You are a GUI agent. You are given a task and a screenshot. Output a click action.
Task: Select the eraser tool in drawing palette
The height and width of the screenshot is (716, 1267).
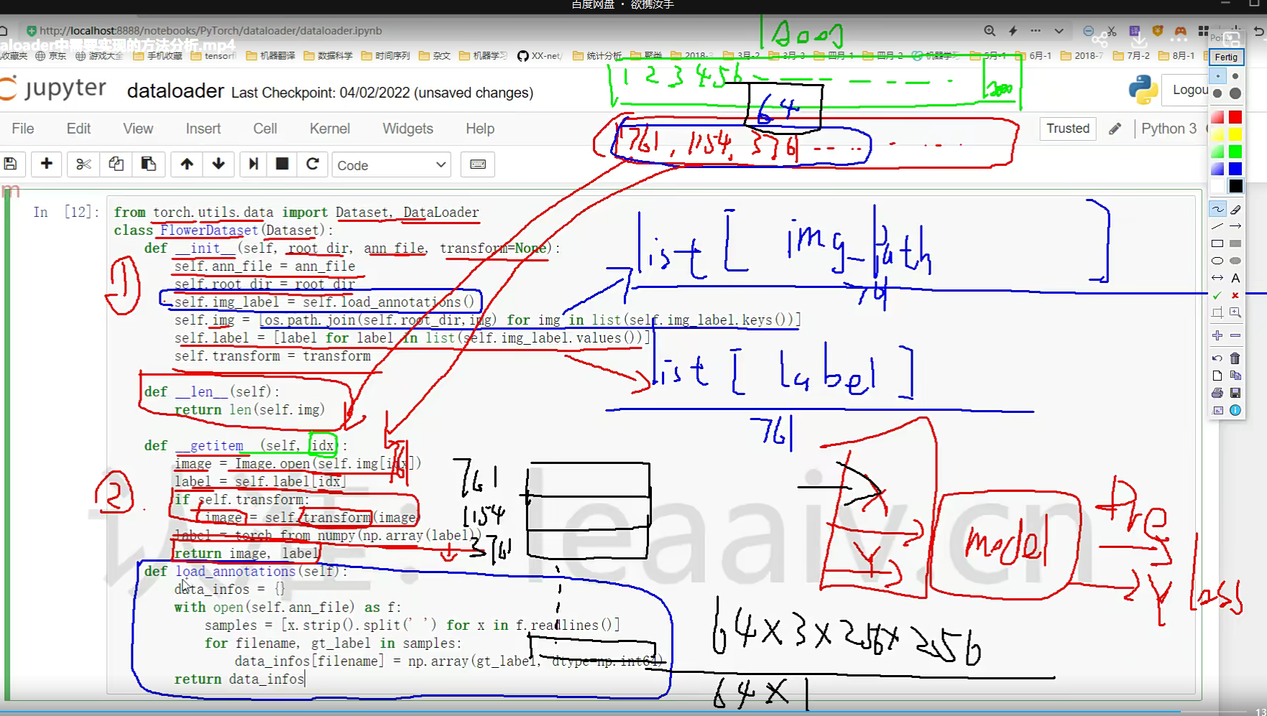(x=1235, y=210)
